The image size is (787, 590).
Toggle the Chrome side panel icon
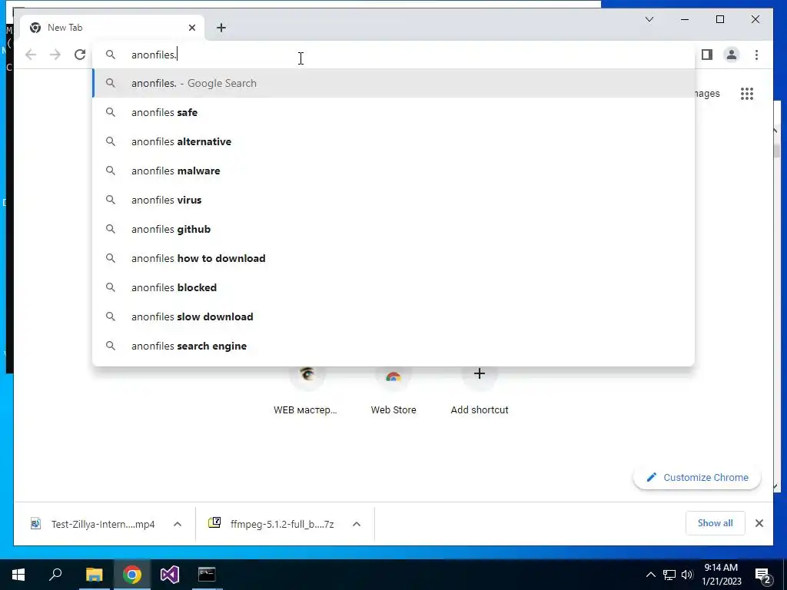point(707,55)
